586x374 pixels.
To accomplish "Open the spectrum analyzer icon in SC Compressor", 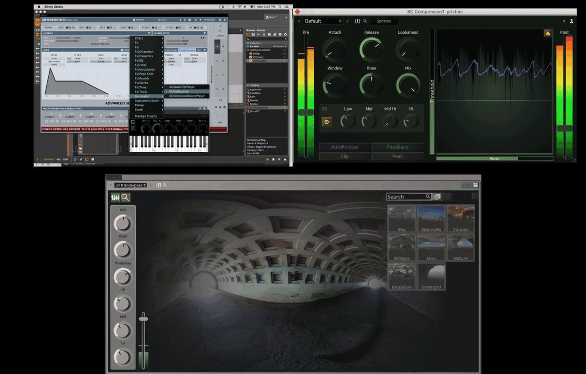I will pyautogui.click(x=548, y=33).
